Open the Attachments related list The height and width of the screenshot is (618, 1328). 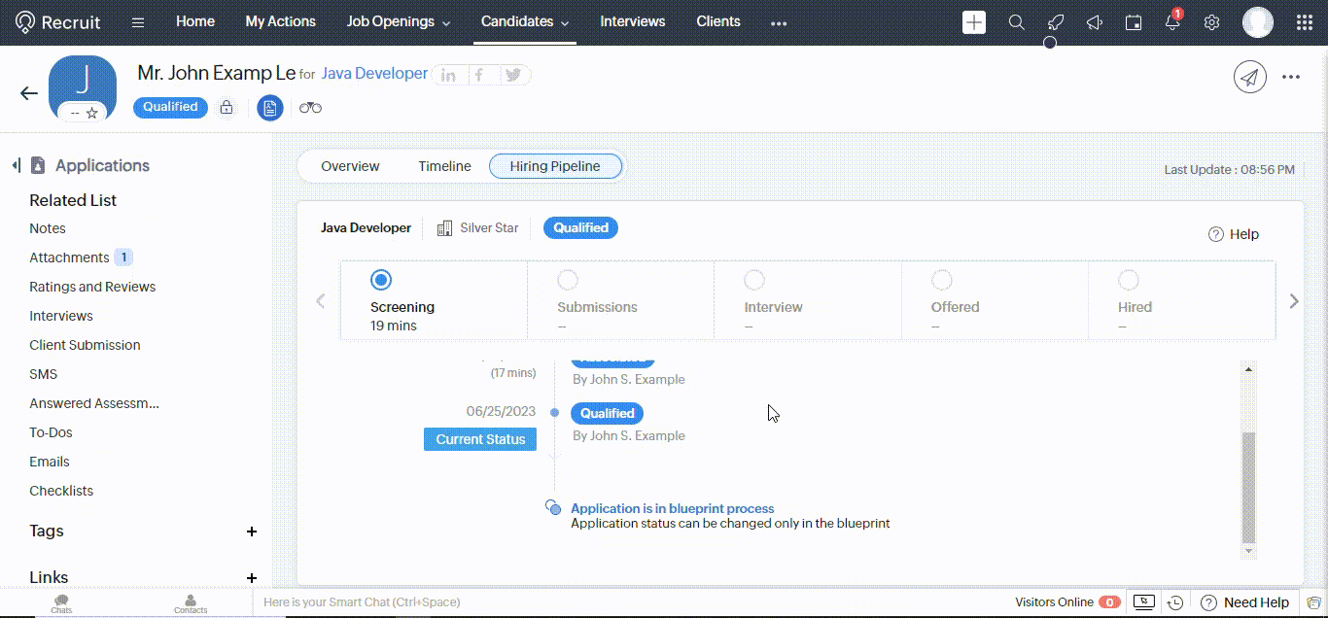(69, 257)
